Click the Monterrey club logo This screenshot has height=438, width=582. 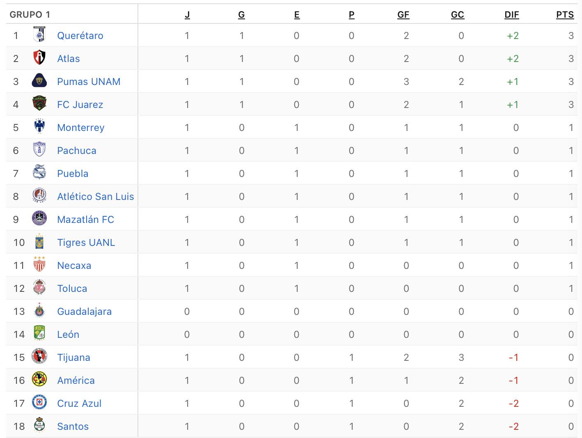pyautogui.click(x=39, y=127)
